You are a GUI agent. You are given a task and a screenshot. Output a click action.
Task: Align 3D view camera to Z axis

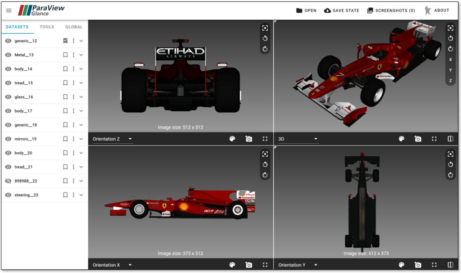pyautogui.click(x=450, y=81)
